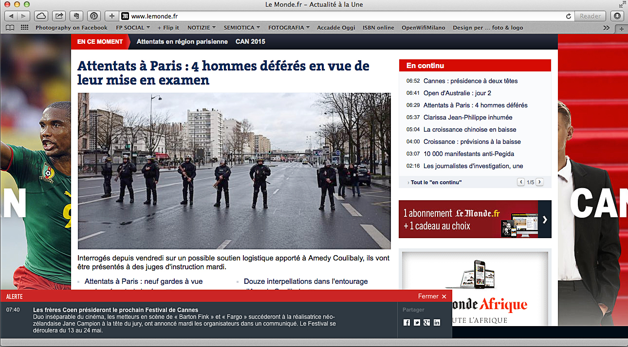Go to previous 'En continu' page arrow
628x347 pixels.
point(521,182)
